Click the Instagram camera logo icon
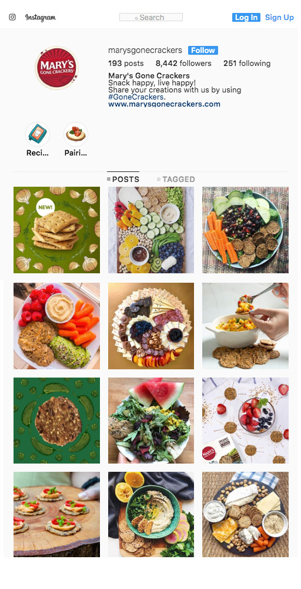The width and height of the screenshot is (301, 589). (12, 17)
